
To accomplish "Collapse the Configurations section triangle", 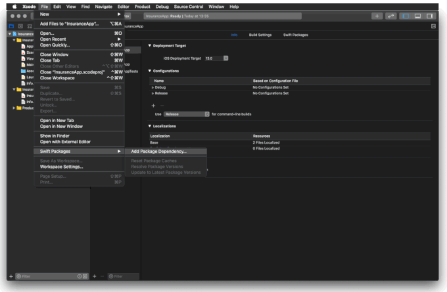I will (x=150, y=70).
